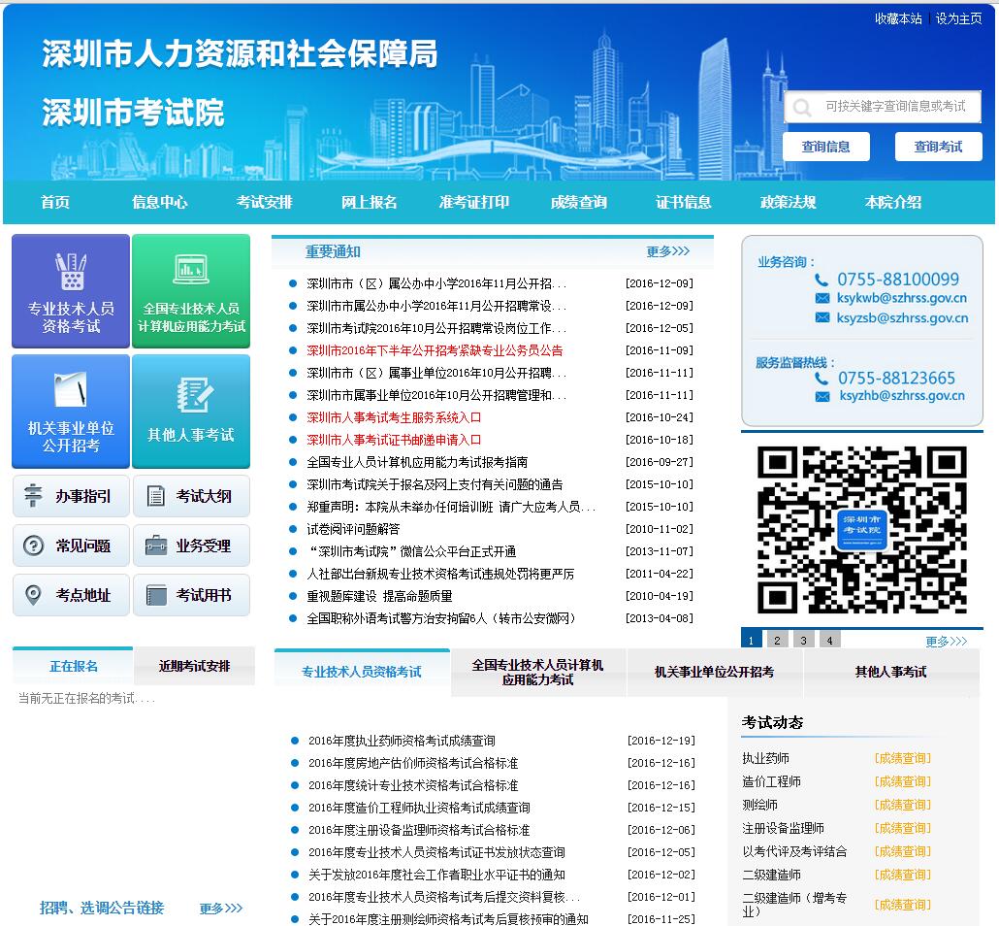Open 网上报名 navigation menu
The height and width of the screenshot is (926, 999).
[369, 202]
